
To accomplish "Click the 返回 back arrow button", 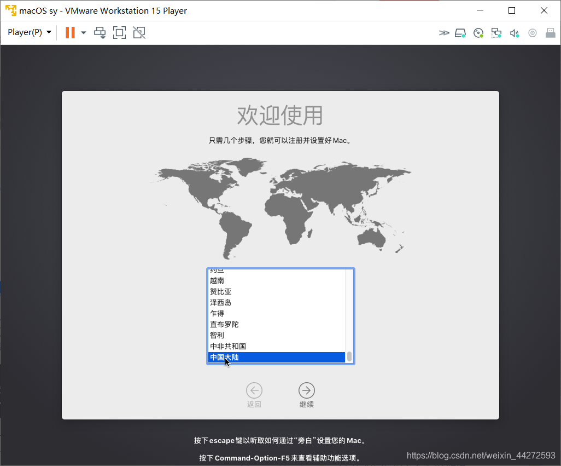I will (x=254, y=390).
